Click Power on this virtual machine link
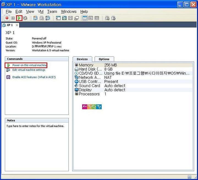The width and height of the screenshot is (198, 180). (x=29, y=65)
